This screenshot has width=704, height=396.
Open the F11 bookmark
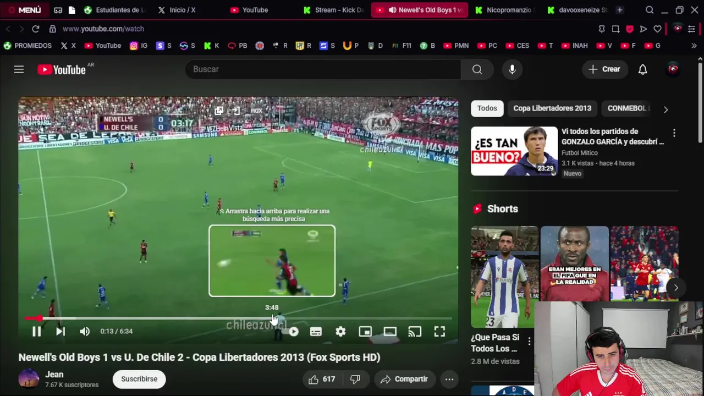[402, 46]
